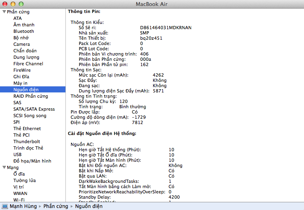Select SATA/SATA Express in sidebar
Viewport: 304px width, 210px height.
(34, 109)
